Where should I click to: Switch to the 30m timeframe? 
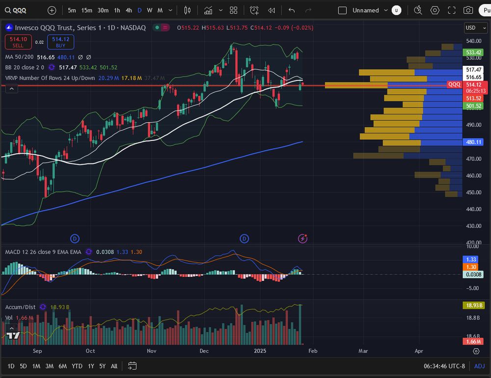[x=103, y=10]
